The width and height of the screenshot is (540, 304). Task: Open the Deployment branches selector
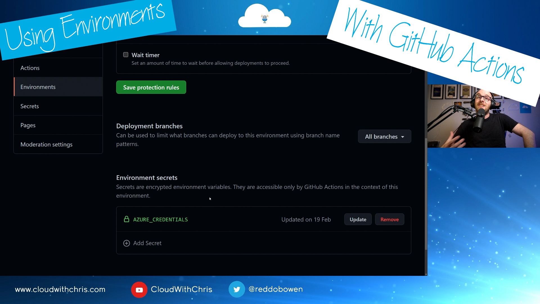coord(384,137)
